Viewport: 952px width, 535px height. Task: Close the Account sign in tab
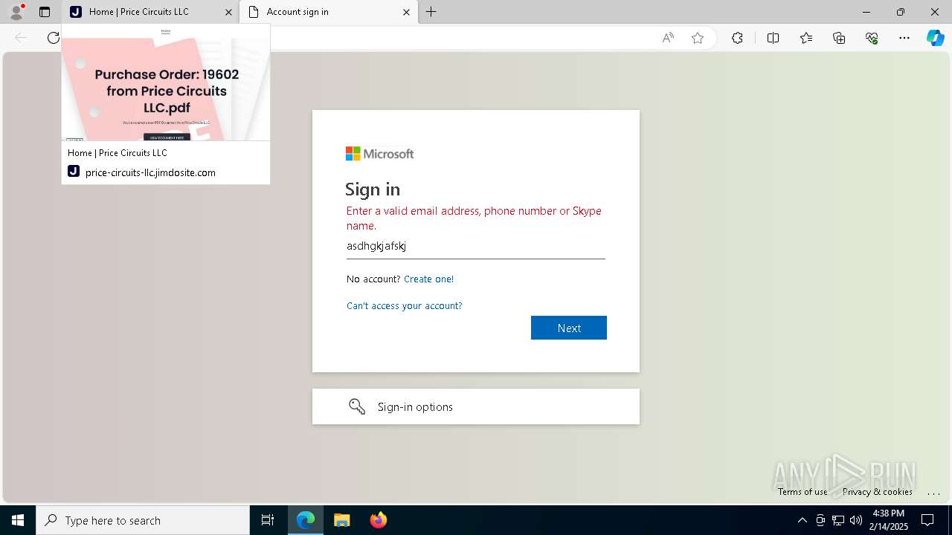click(x=406, y=12)
